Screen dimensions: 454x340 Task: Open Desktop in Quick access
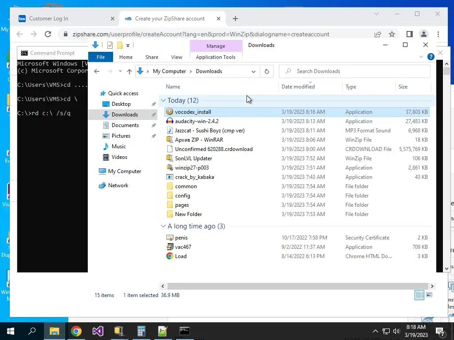tap(121, 104)
